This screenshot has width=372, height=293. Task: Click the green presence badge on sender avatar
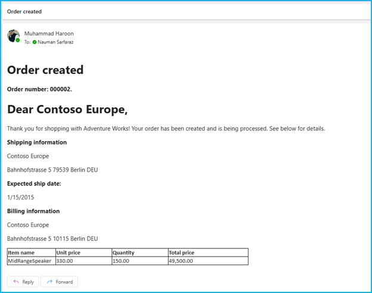click(x=18, y=40)
